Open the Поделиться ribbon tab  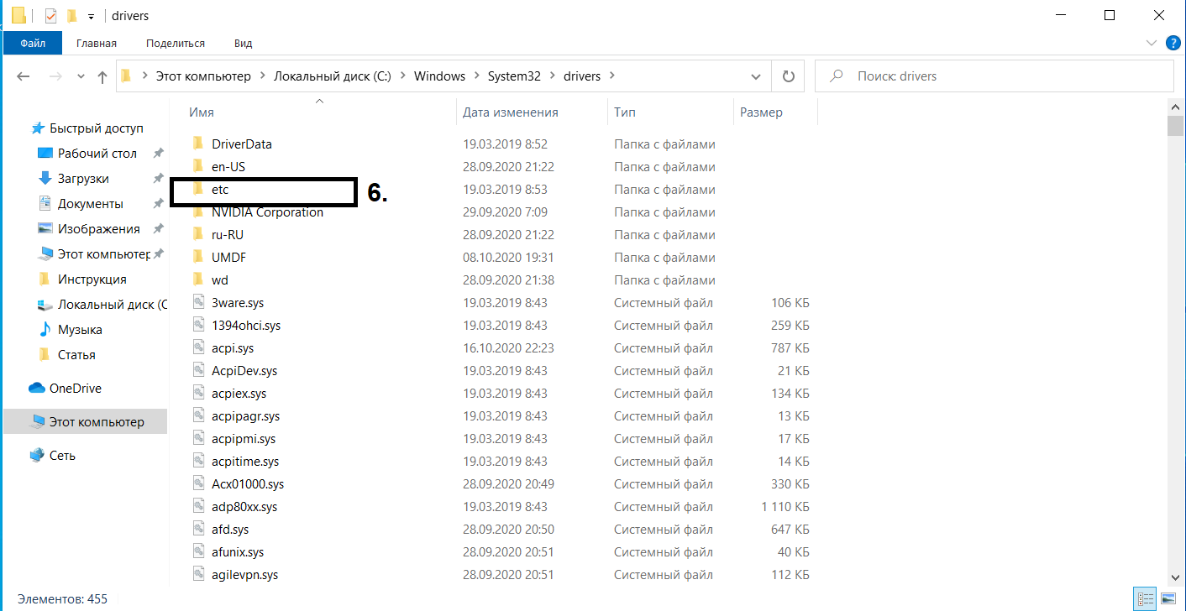pos(176,43)
